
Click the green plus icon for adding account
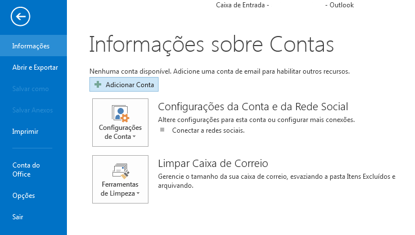point(98,84)
